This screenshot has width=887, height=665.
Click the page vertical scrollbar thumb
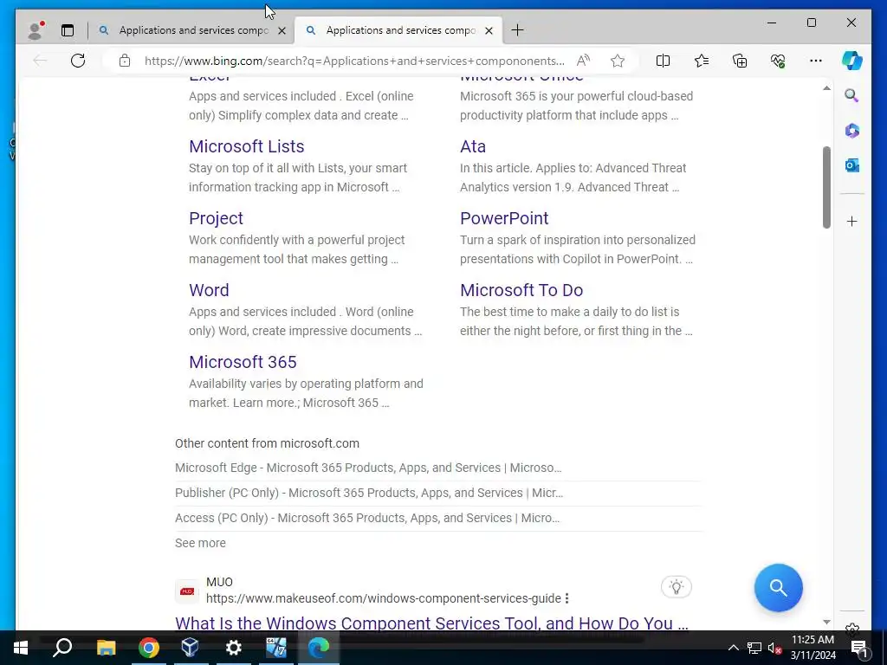click(x=826, y=187)
